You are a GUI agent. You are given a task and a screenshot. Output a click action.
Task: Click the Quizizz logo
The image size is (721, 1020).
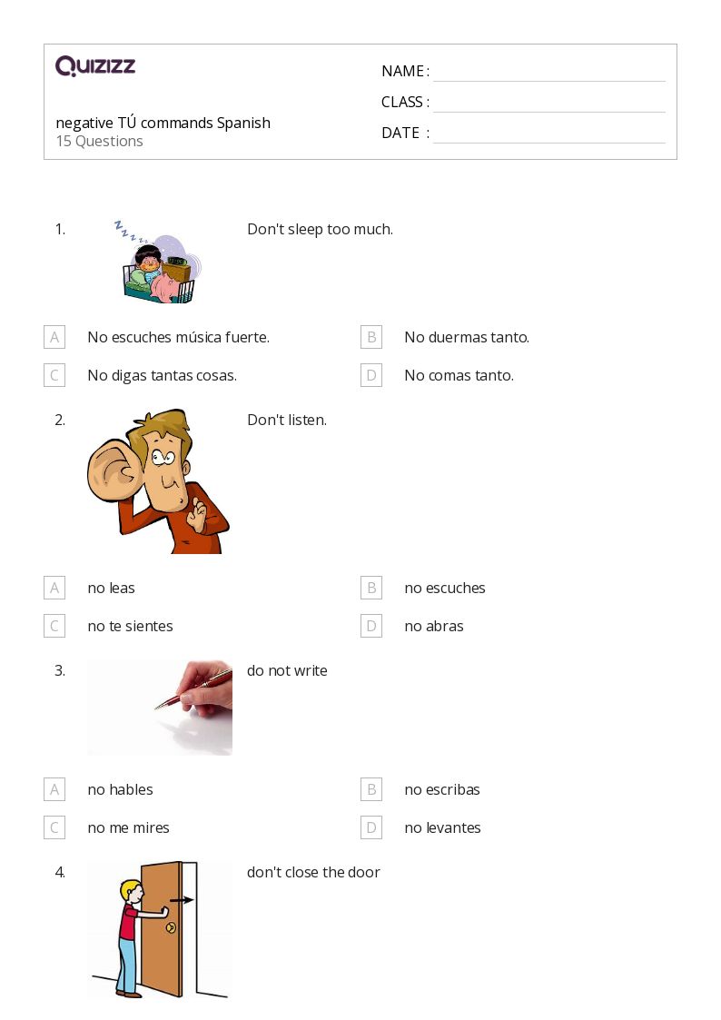95,65
